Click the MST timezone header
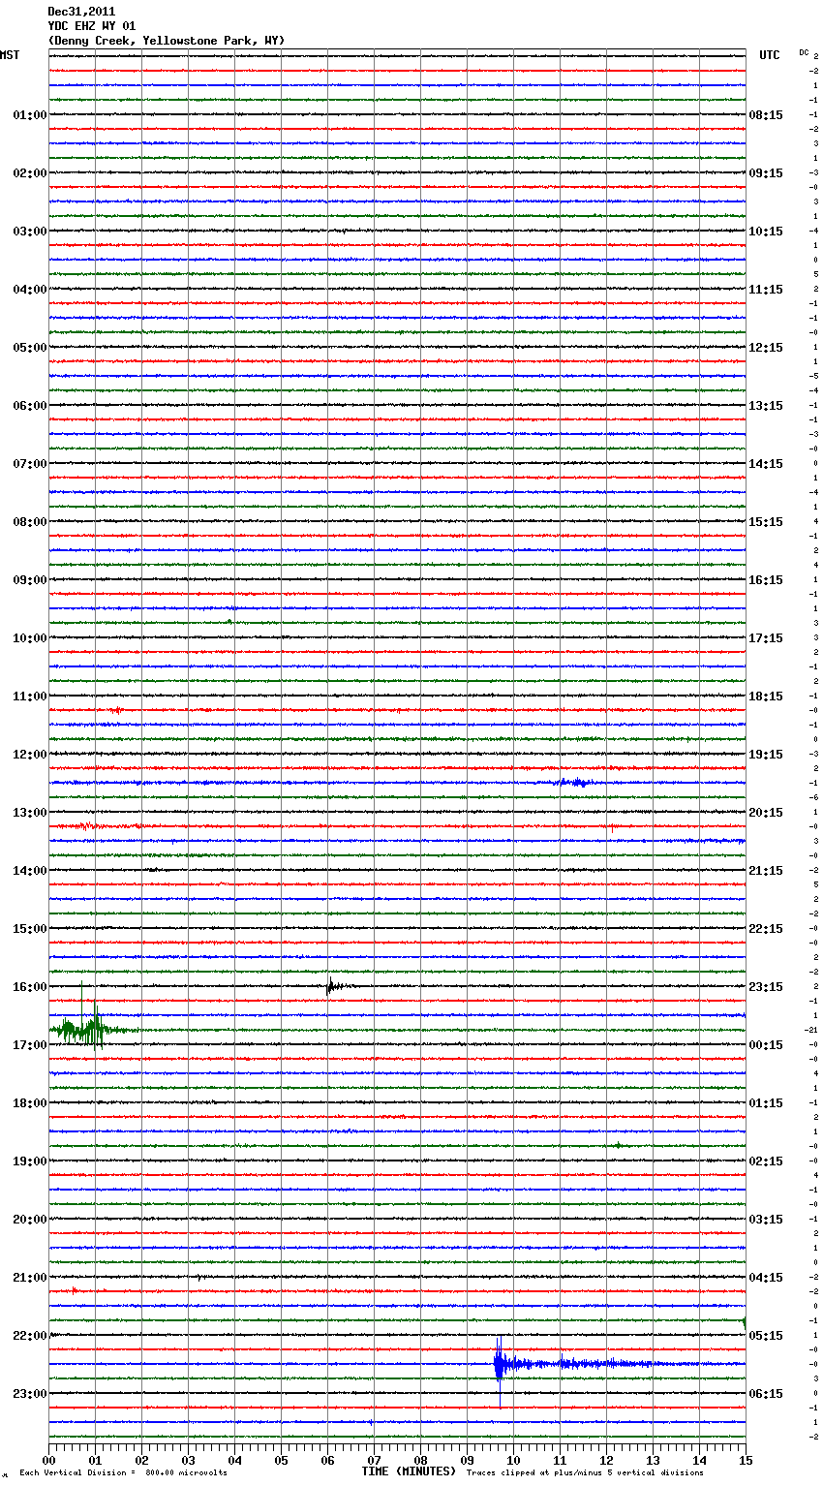 click(x=10, y=55)
